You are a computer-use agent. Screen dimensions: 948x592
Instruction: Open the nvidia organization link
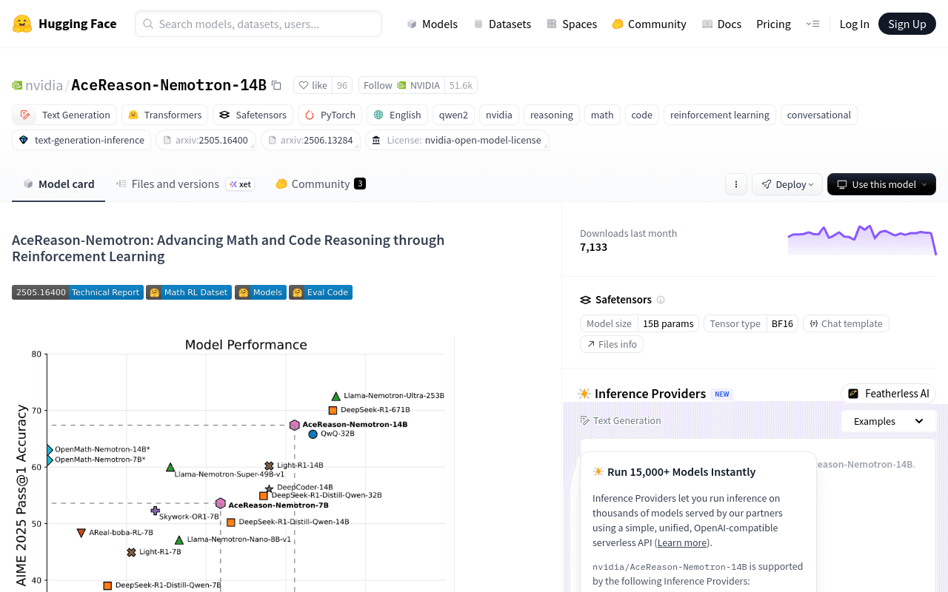(44, 85)
